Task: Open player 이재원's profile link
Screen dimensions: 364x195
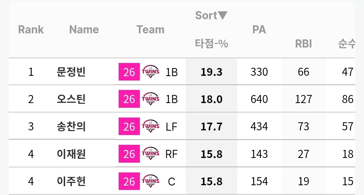Action: point(71,154)
